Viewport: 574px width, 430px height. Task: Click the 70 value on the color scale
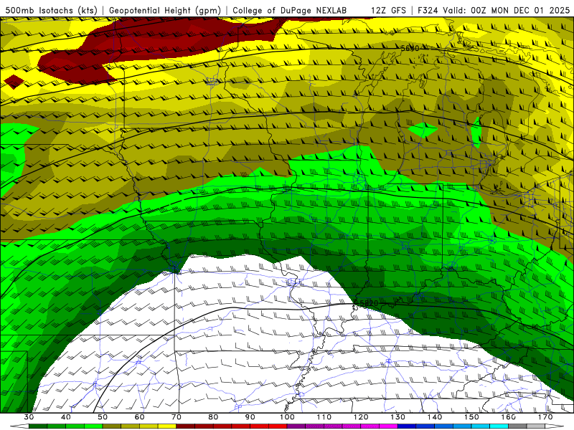pos(177,417)
